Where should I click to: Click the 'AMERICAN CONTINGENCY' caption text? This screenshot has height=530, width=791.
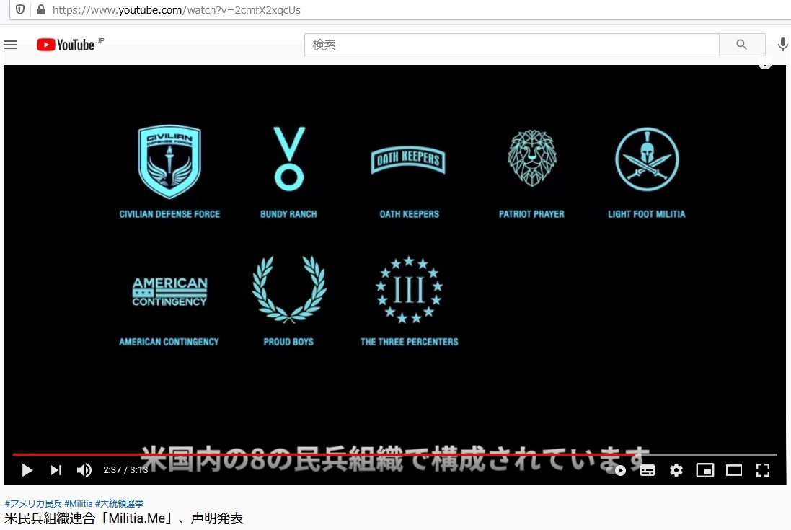169,342
